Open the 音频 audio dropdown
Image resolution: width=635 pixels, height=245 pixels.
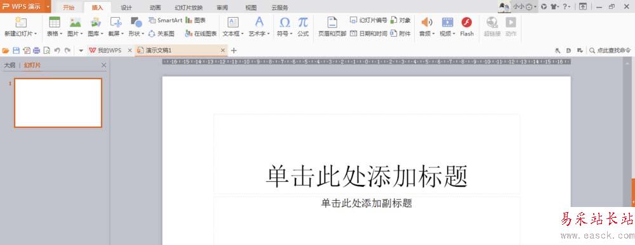point(427,27)
